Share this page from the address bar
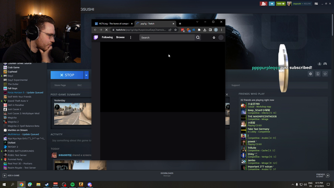The height and width of the screenshot is (188, 334). [x=170, y=30]
